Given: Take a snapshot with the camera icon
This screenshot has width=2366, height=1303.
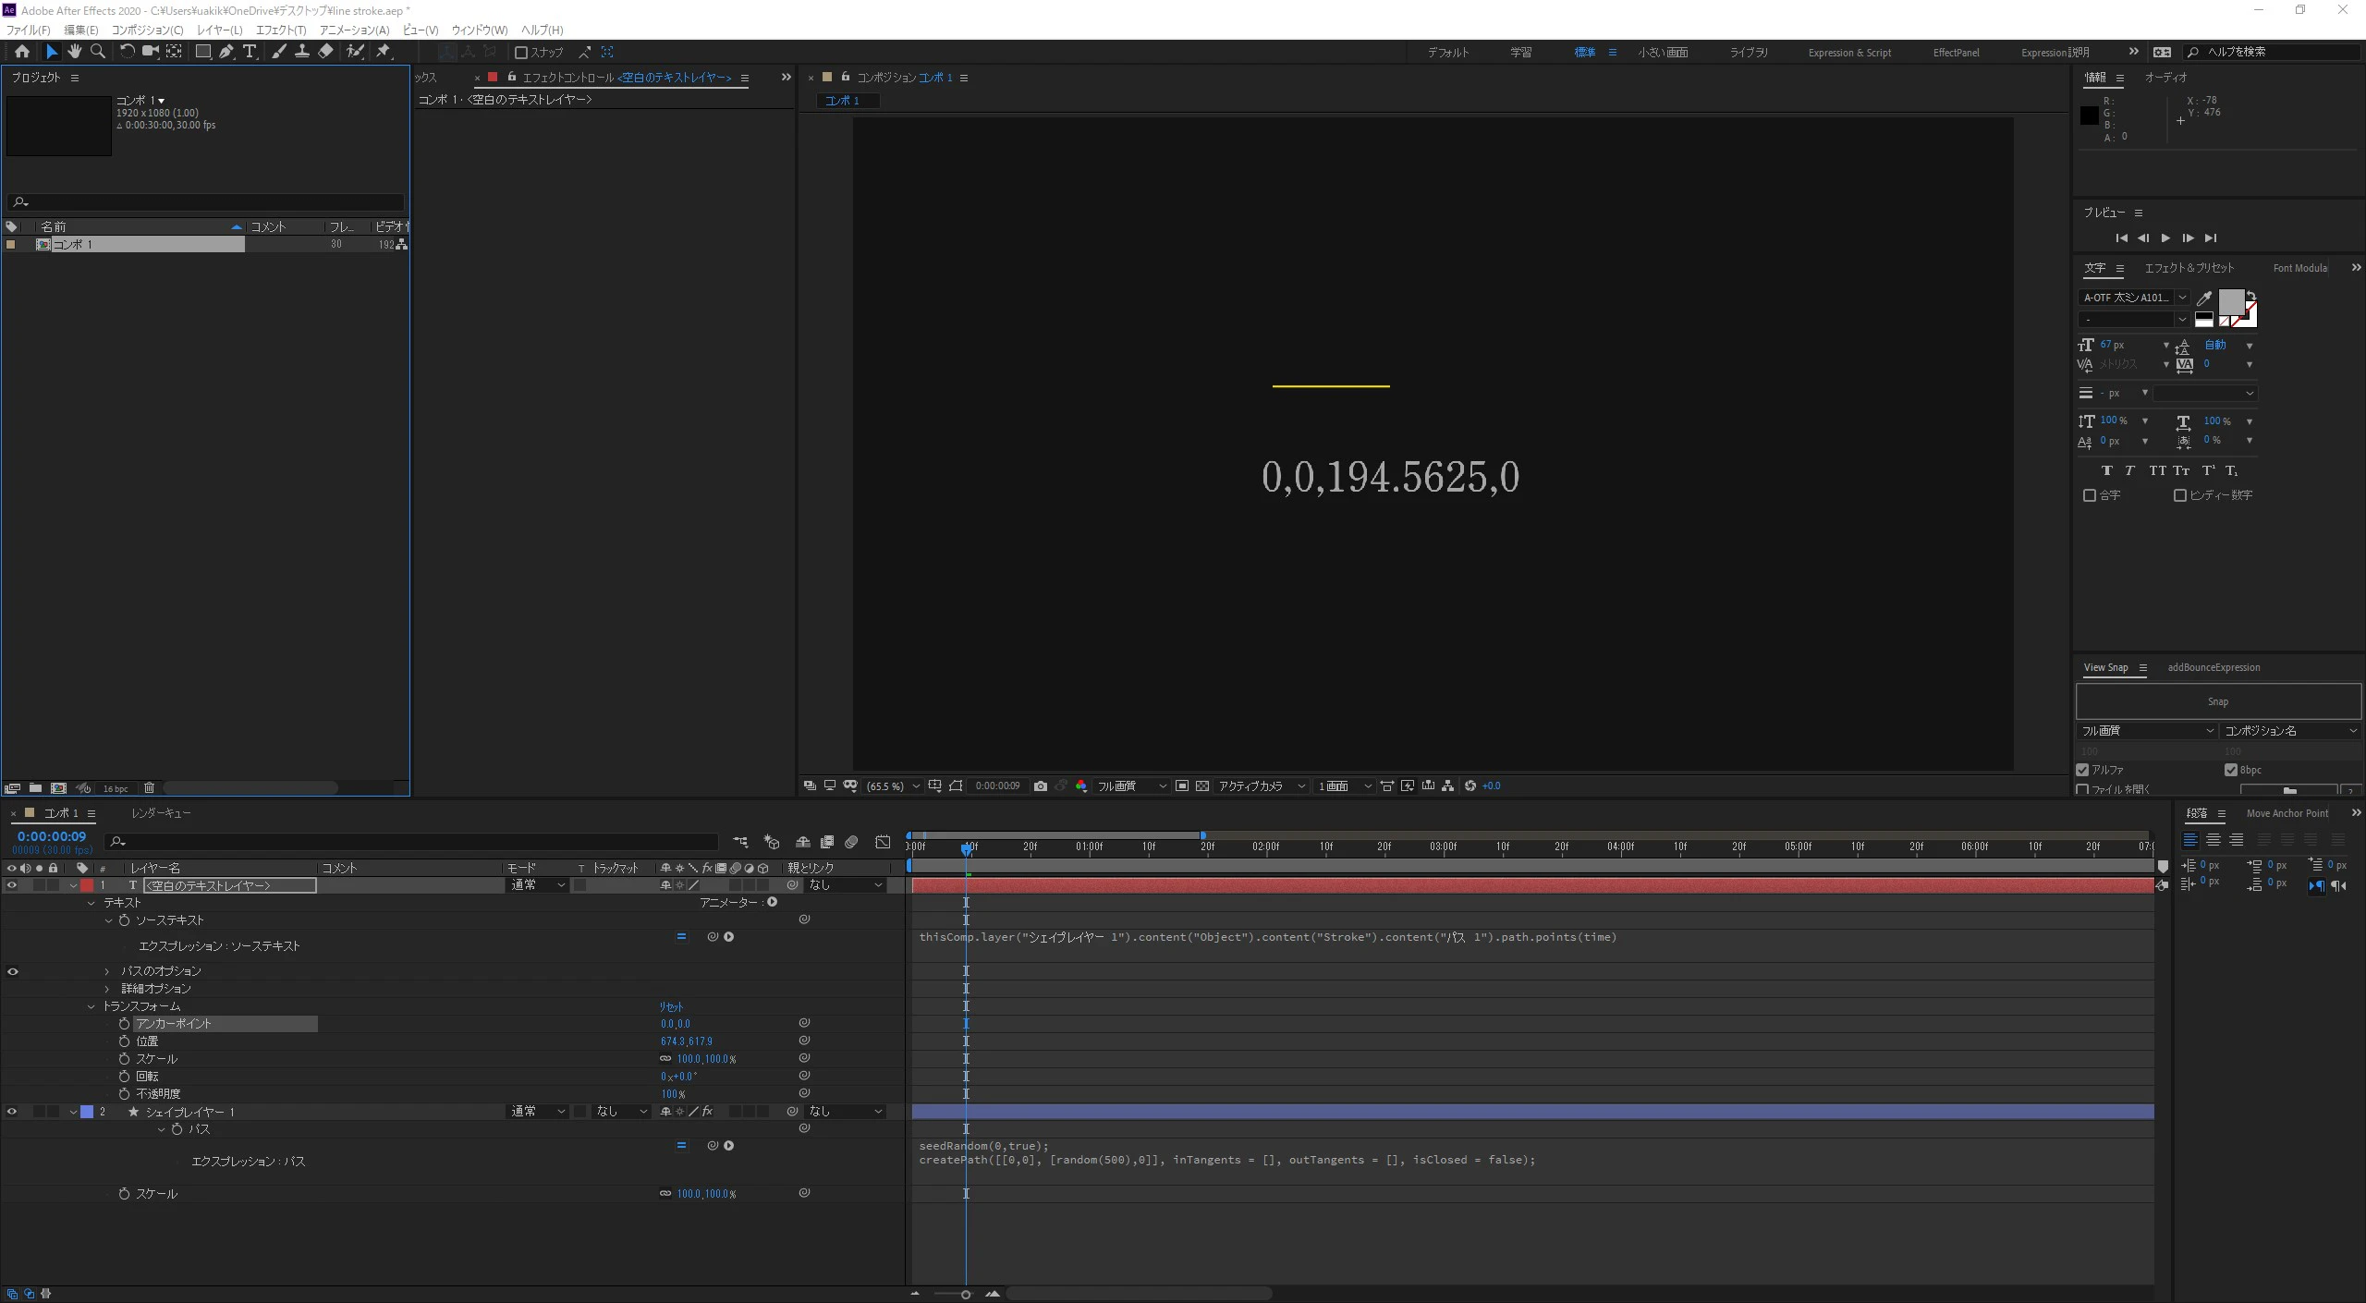Looking at the screenshot, I should click(x=1041, y=786).
